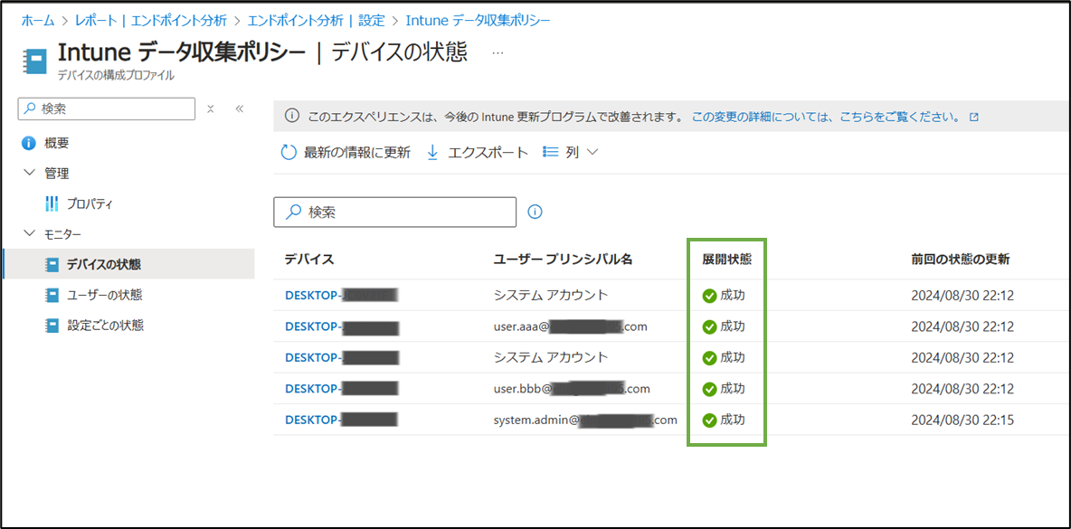Screen dimensions: 1071x529
Task: Click the policy notebook icon beside the title
Action: 35,60
